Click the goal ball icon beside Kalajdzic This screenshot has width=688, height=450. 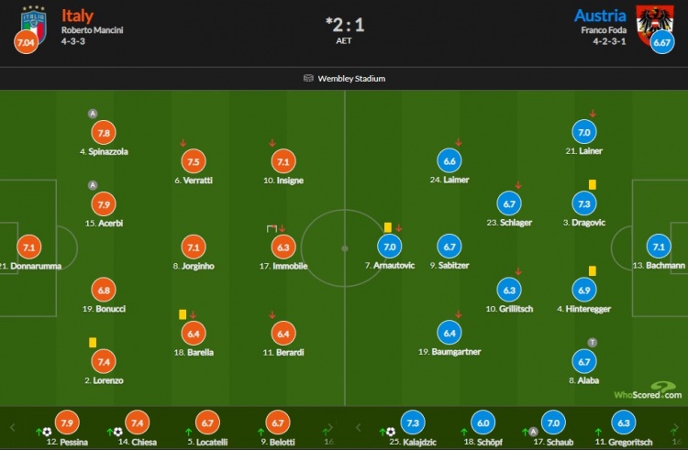(391, 432)
